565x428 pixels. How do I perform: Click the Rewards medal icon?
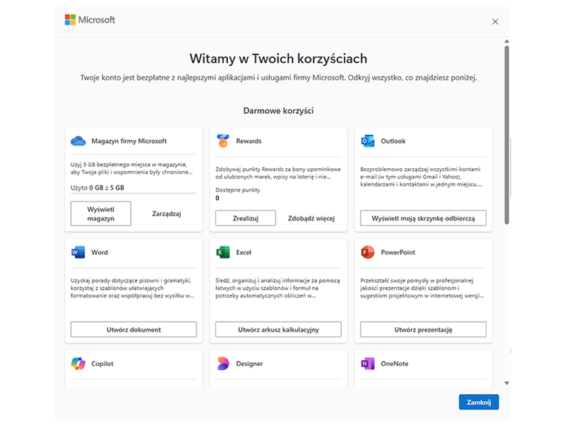pos(223,141)
